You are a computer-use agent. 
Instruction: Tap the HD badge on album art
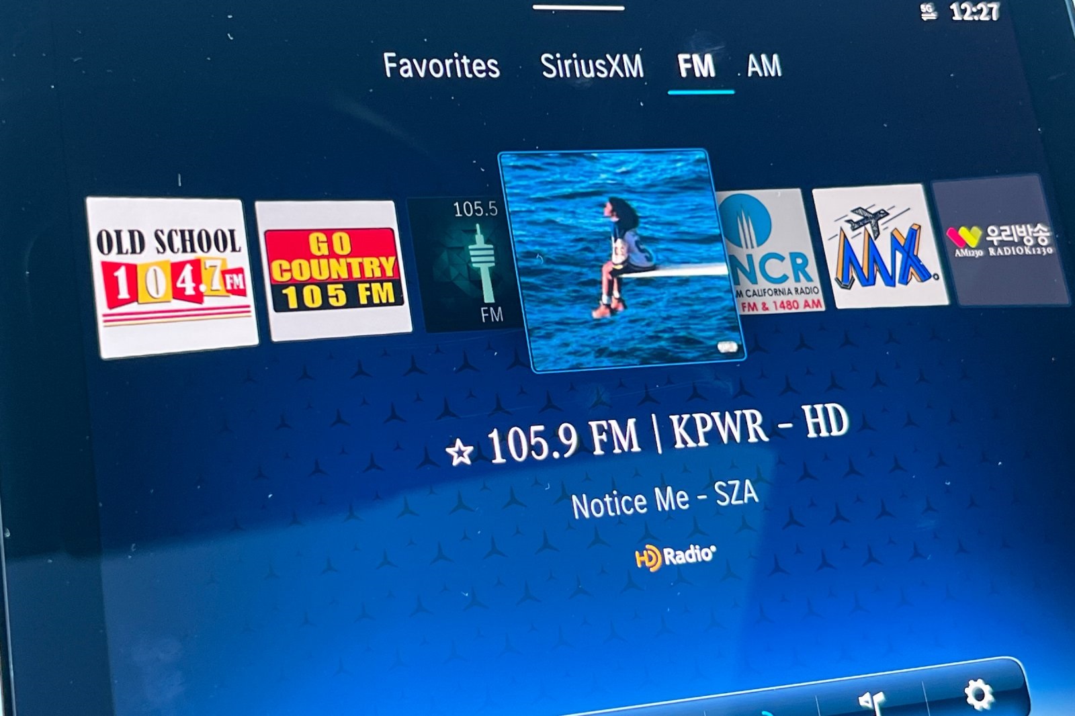(728, 347)
